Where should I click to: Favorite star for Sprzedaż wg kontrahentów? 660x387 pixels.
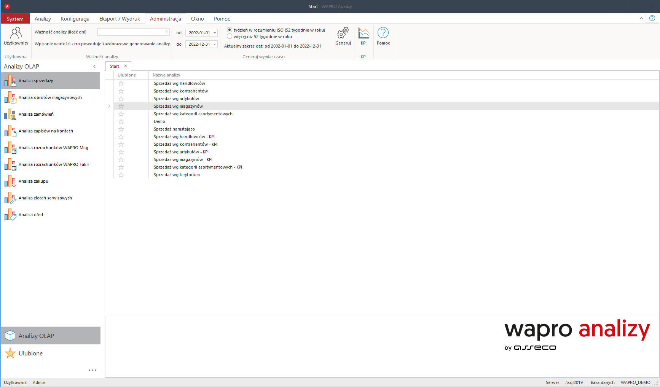click(x=121, y=91)
